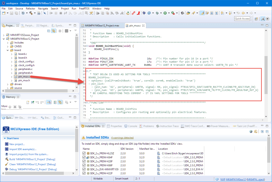The height and width of the screenshot is (182, 272).
Task: Click the Quick Access search field
Action: pyautogui.click(x=242, y=19)
